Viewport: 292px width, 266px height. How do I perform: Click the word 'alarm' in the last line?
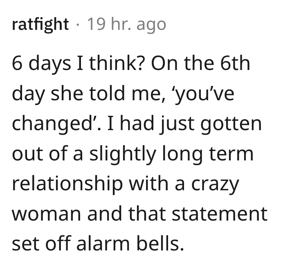[103, 243]
